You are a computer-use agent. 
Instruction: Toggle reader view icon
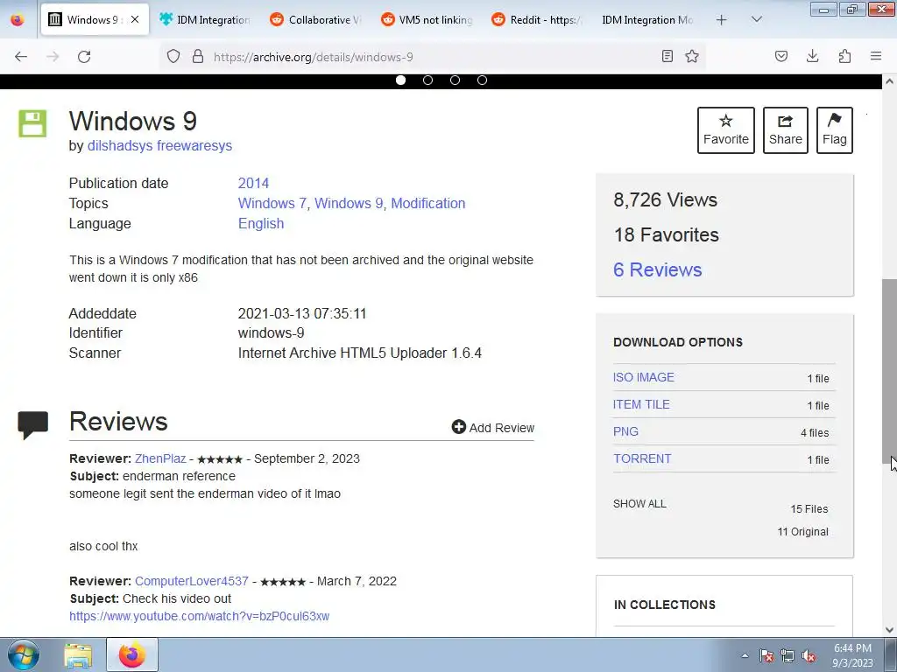(667, 56)
